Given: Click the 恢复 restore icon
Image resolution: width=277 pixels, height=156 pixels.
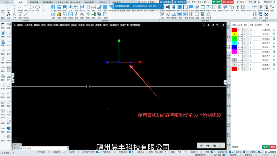Looking at the screenshot, I should coord(65,15).
